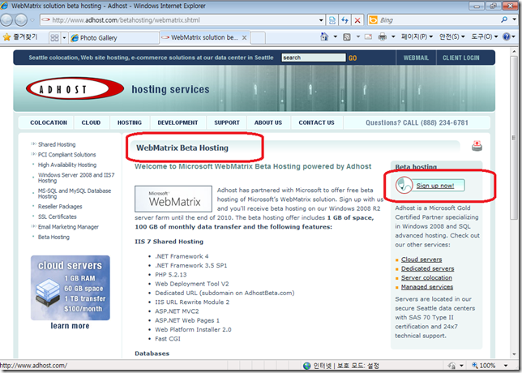Click the Read Mail icon

pyautogui.click(x=368, y=36)
